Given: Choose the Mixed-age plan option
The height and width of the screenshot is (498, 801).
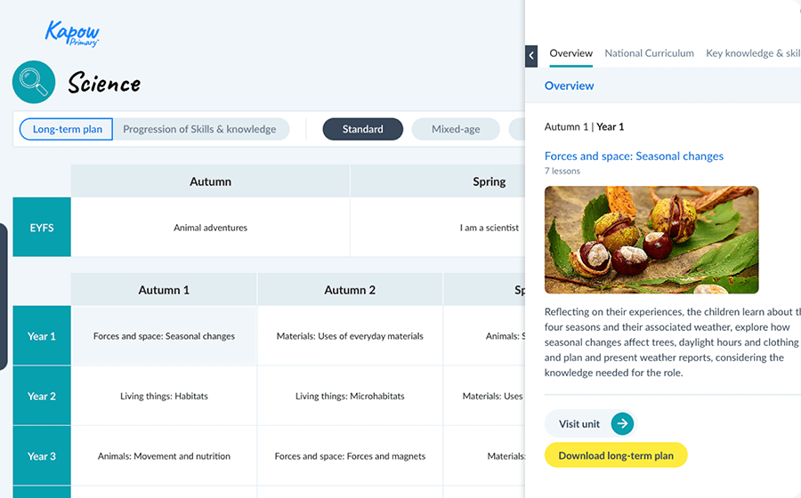Looking at the screenshot, I should tap(456, 129).
